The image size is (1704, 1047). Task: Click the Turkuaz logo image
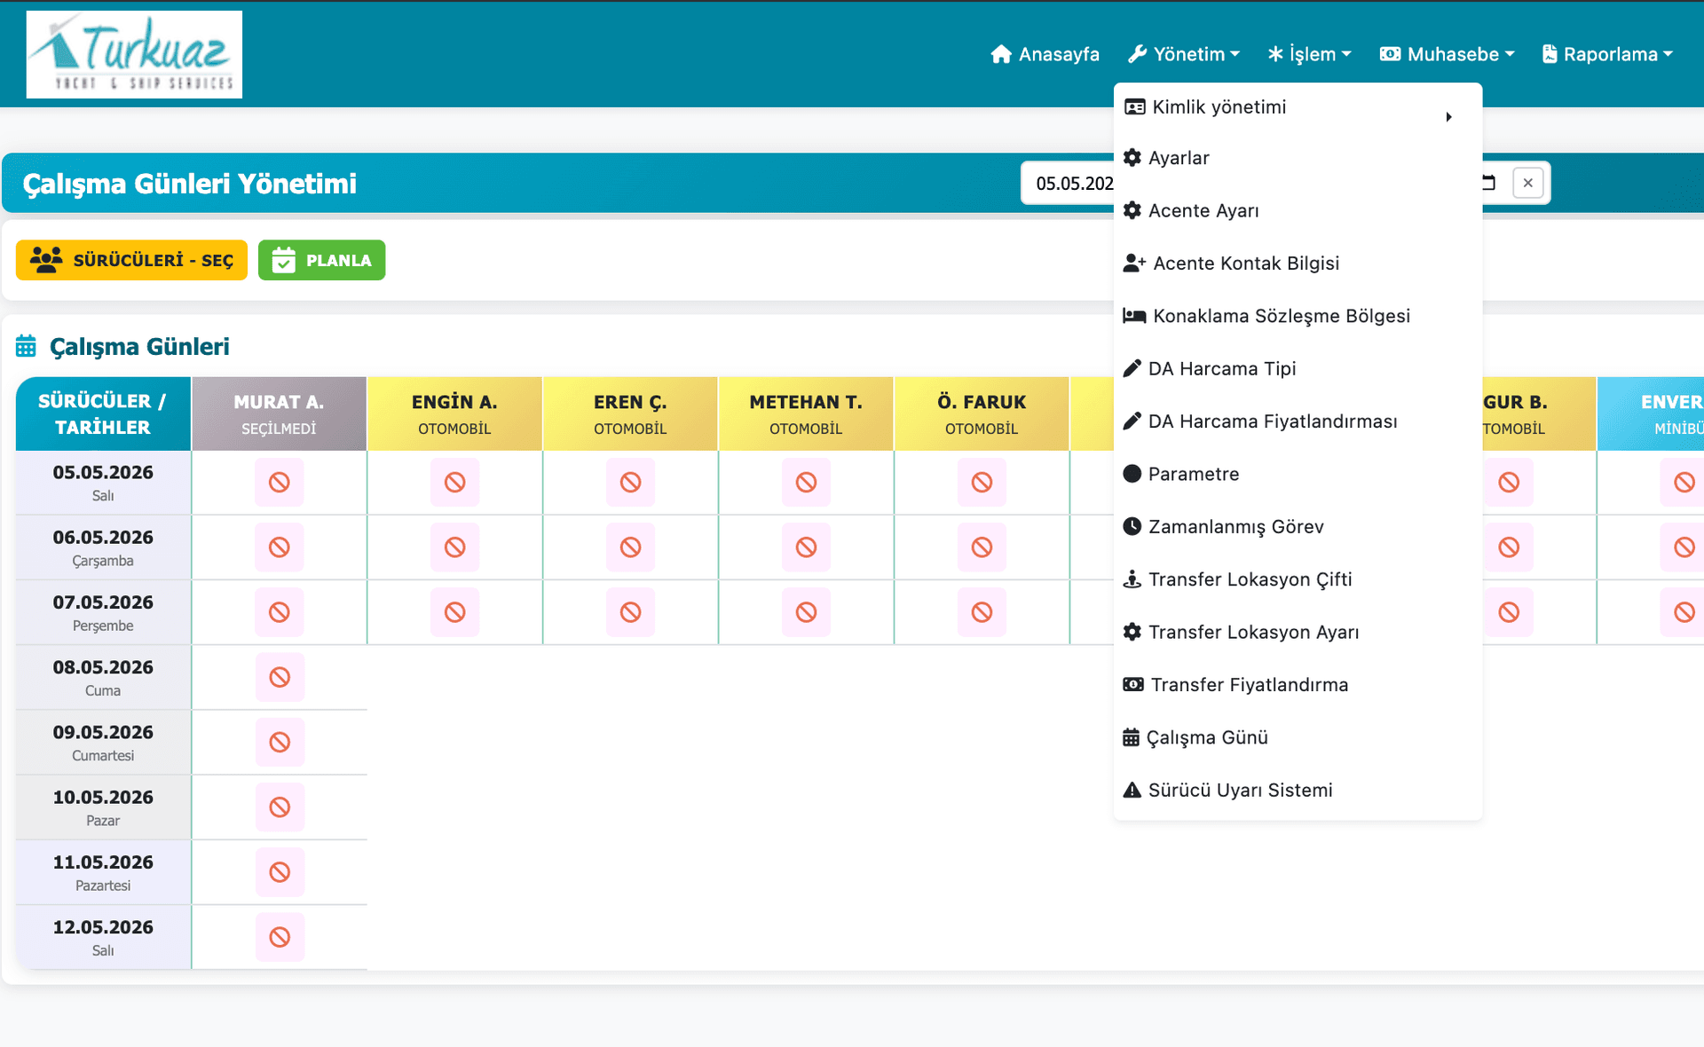[x=134, y=54]
